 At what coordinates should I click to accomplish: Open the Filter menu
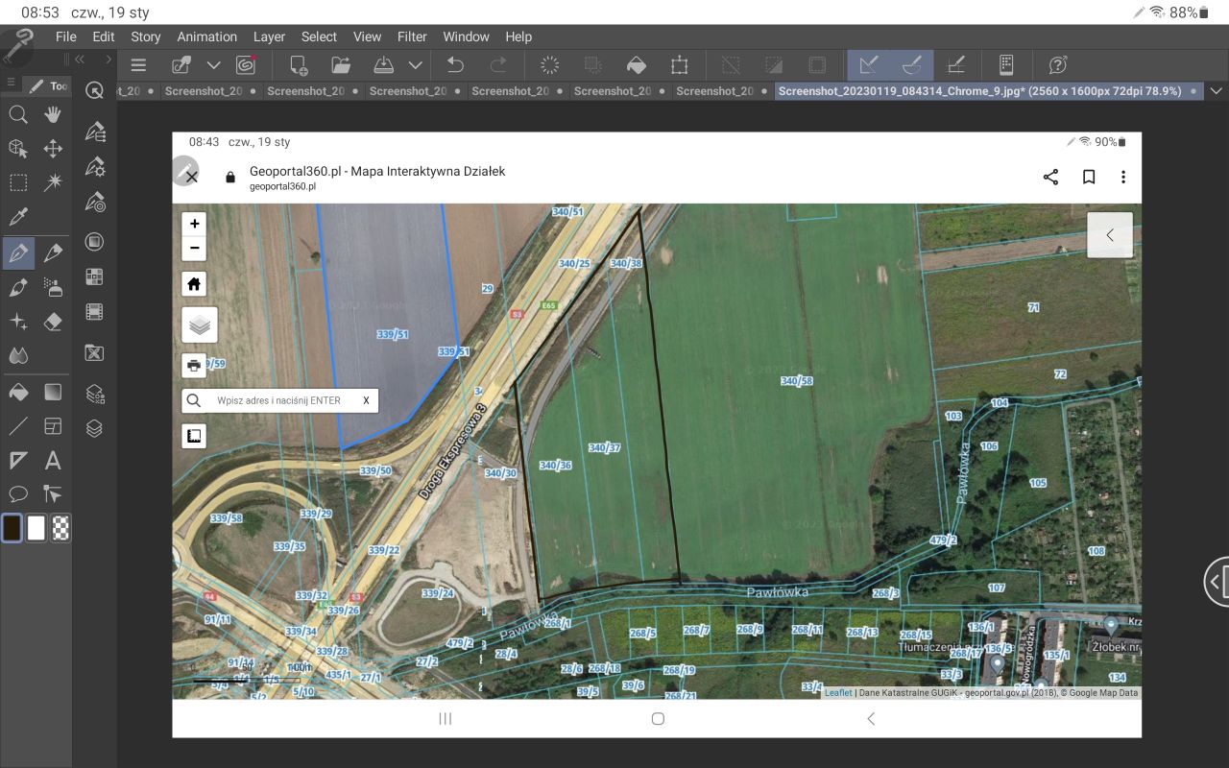point(412,36)
